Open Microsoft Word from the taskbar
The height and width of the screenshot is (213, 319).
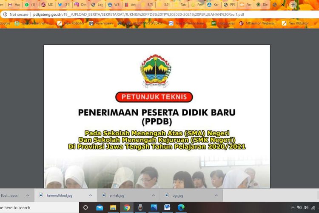167,207
